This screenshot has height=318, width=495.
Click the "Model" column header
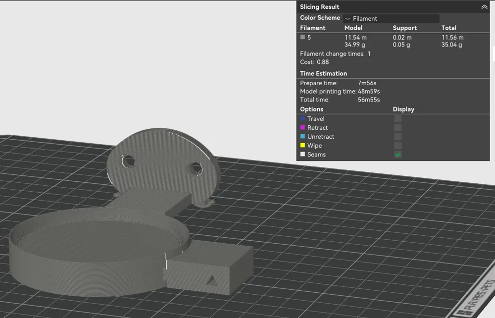pyautogui.click(x=353, y=28)
